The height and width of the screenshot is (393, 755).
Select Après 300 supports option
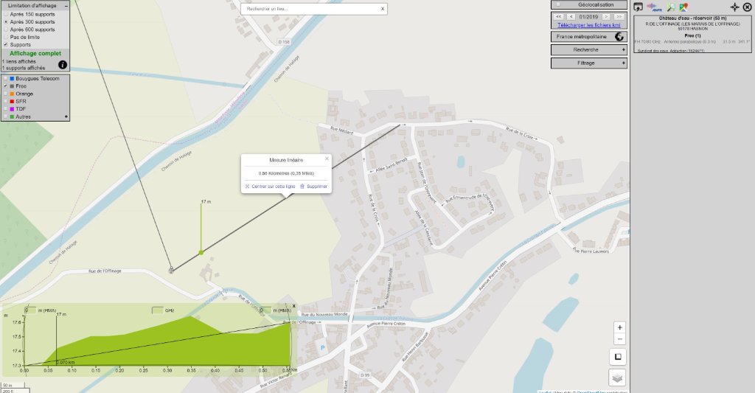[x=6, y=21]
